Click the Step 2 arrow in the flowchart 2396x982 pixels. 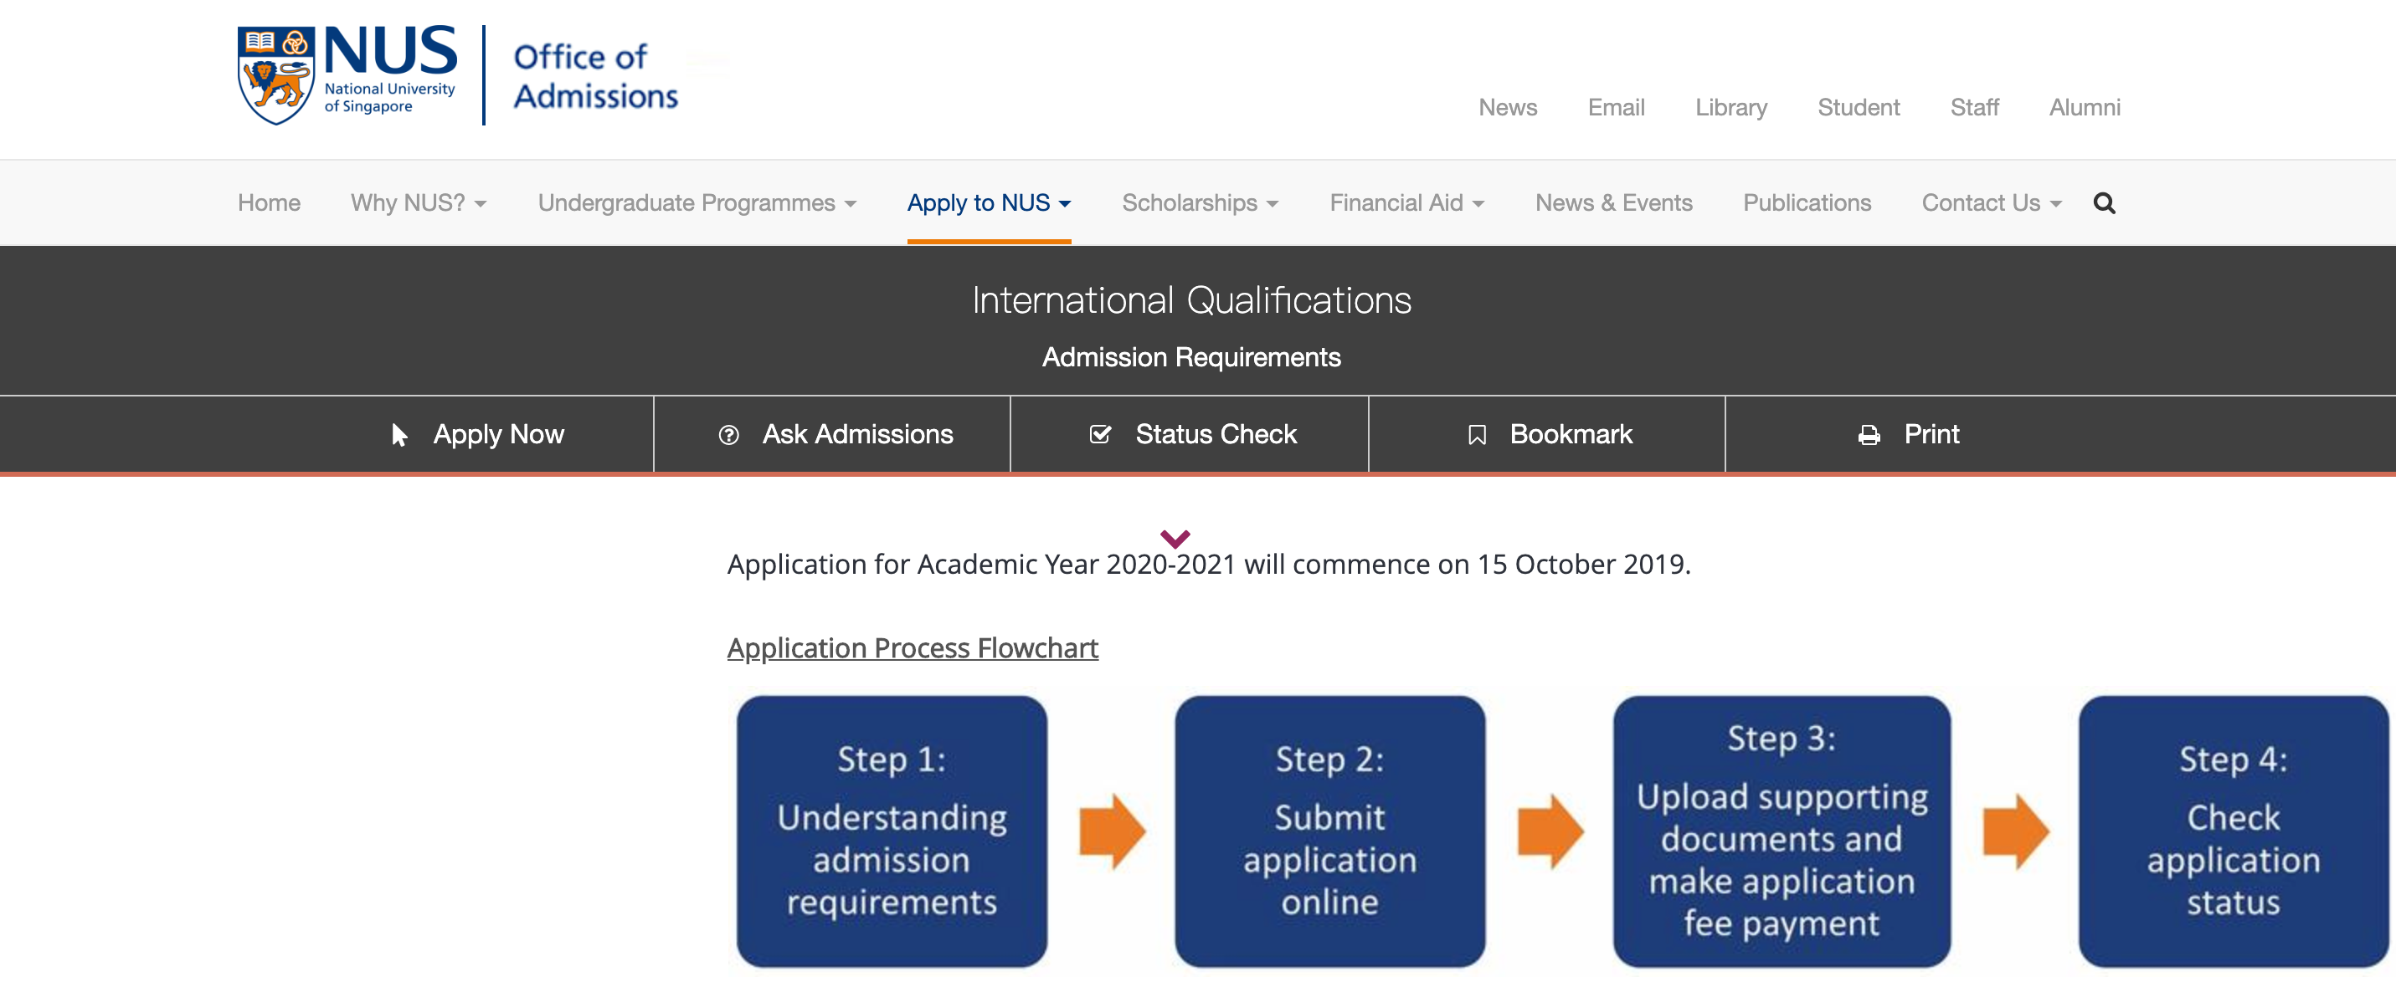[x=1550, y=831]
